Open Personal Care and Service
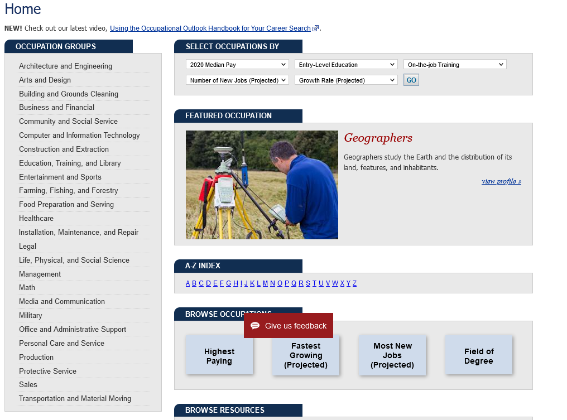Screen dimensions: 567x420 [x=61, y=344]
